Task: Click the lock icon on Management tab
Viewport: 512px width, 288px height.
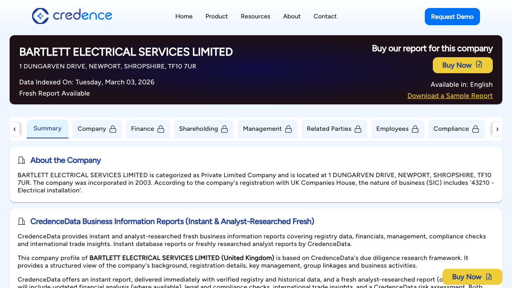Action: coord(288,129)
